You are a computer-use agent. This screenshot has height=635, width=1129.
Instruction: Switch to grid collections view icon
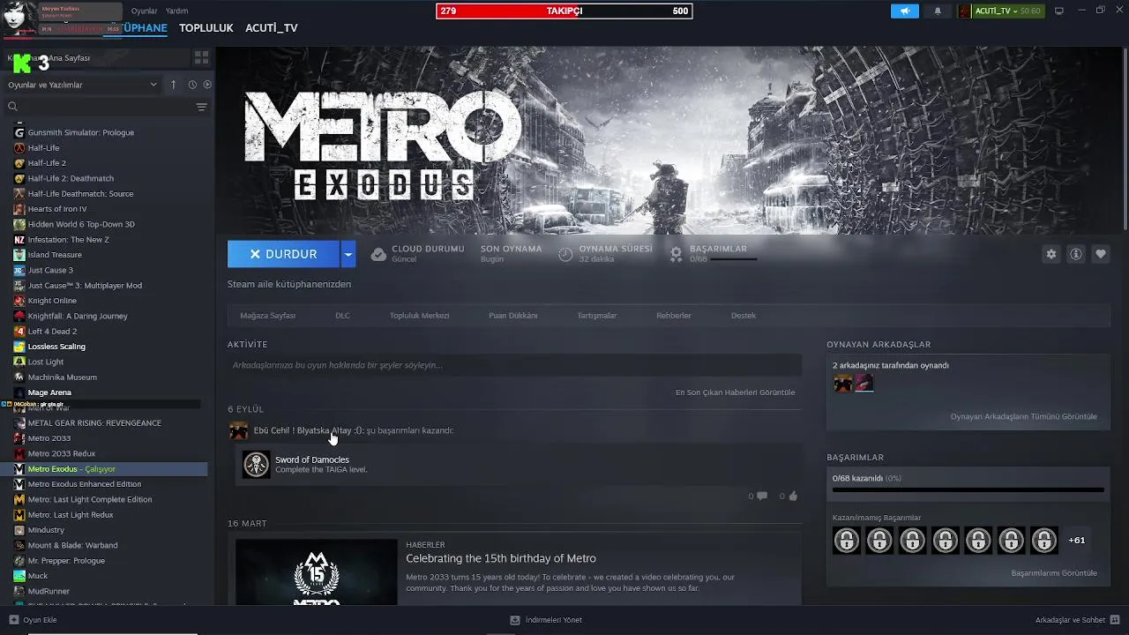coord(201,57)
